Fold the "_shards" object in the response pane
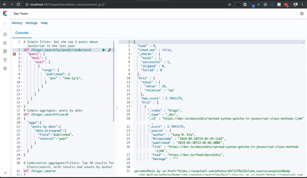307x178 pixels. point(132,54)
